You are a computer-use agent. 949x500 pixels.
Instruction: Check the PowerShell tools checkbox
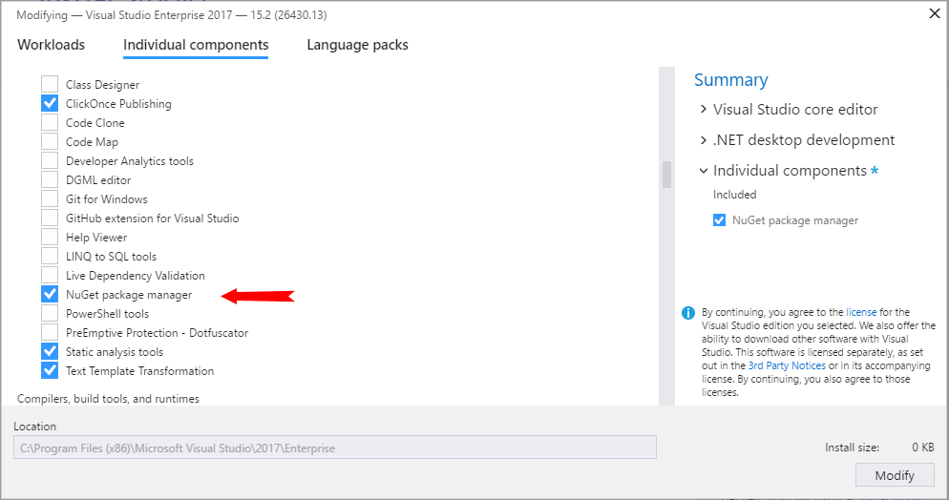(50, 313)
